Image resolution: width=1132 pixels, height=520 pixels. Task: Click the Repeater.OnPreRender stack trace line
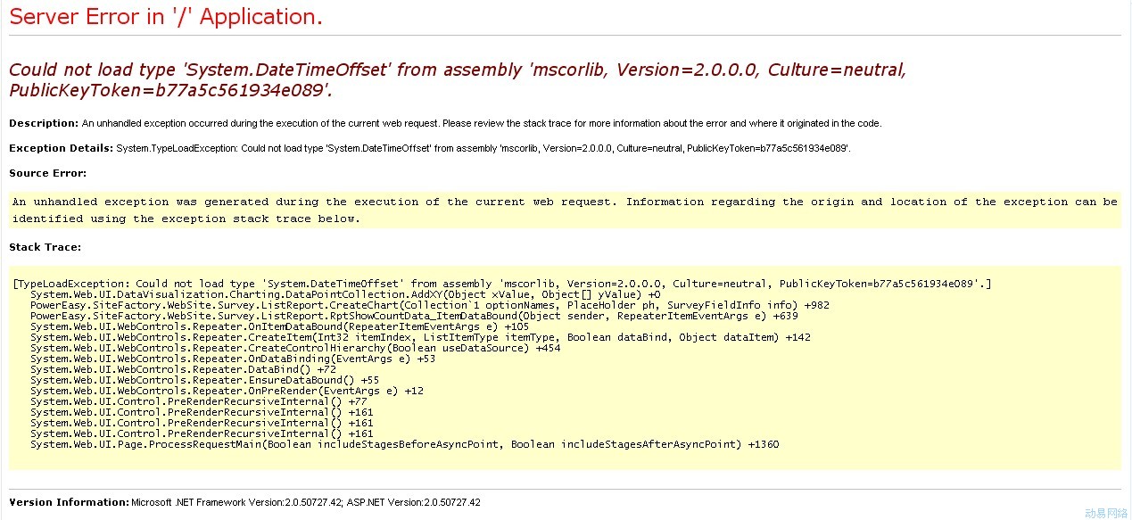pyautogui.click(x=227, y=391)
